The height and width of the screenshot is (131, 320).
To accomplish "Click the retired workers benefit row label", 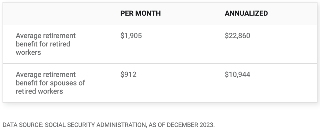I will pyautogui.click(x=46, y=44).
